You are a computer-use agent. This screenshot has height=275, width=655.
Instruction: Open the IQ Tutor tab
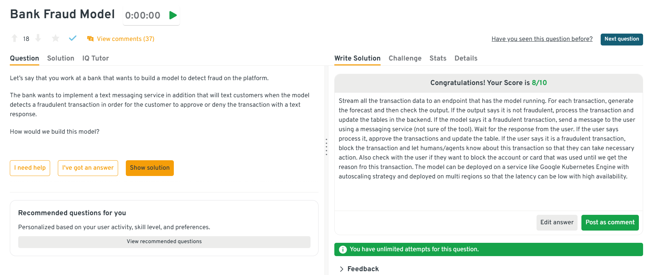click(x=95, y=58)
